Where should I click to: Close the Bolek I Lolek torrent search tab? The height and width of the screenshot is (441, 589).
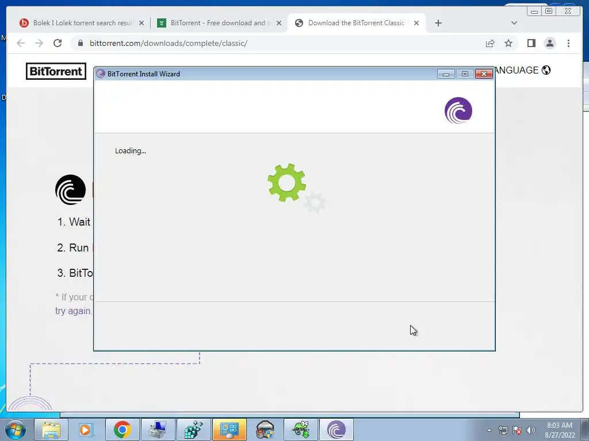[141, 23]
